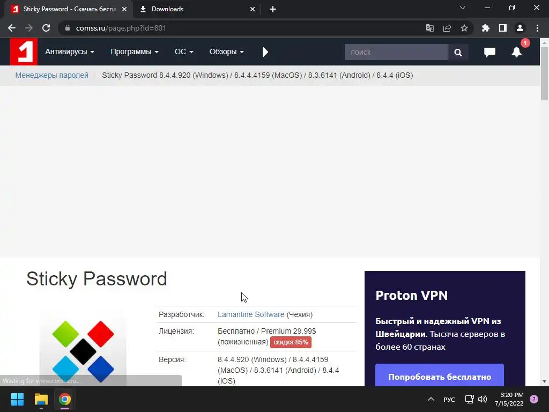Click the Лицензия: label
This screenshot has width=549, height=412.
(176, 330)
